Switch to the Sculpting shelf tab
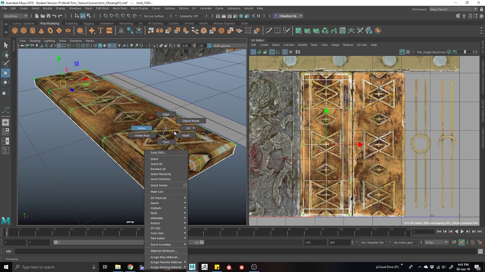Viewport: 485px width, 272px height. coord(71,23)
